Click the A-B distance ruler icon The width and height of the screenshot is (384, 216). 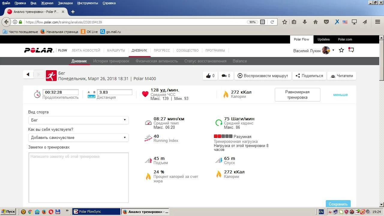[91, 94]
